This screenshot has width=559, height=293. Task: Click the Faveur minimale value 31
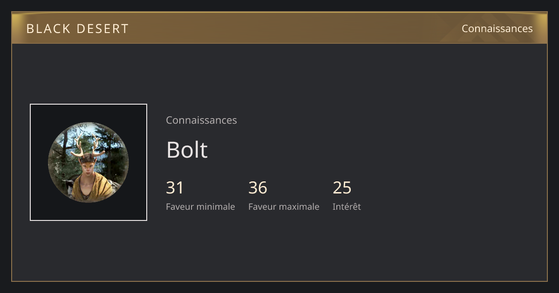point(175,188)
